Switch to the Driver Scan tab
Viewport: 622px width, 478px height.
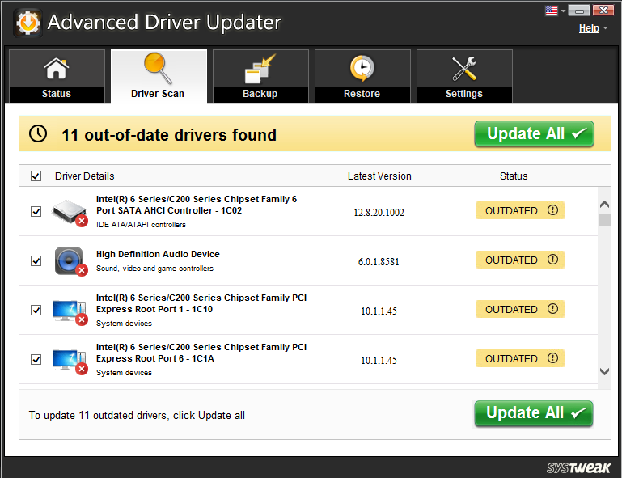(159, 76)
